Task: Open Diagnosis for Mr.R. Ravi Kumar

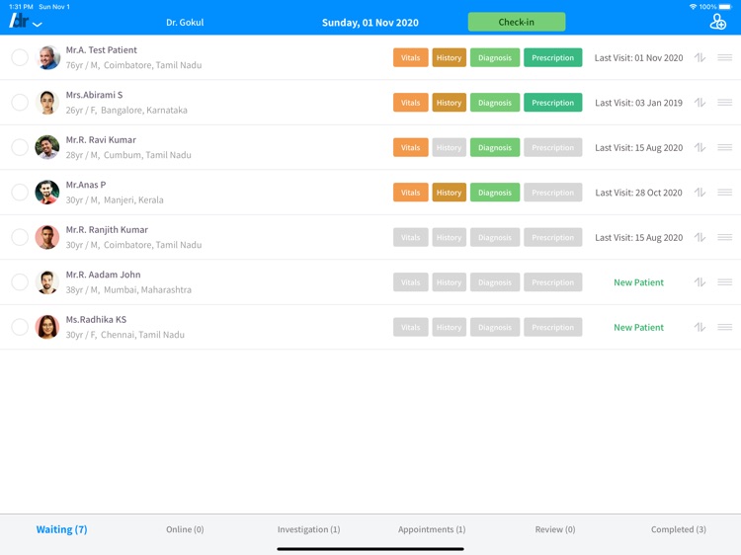Action: pos(495,147)
